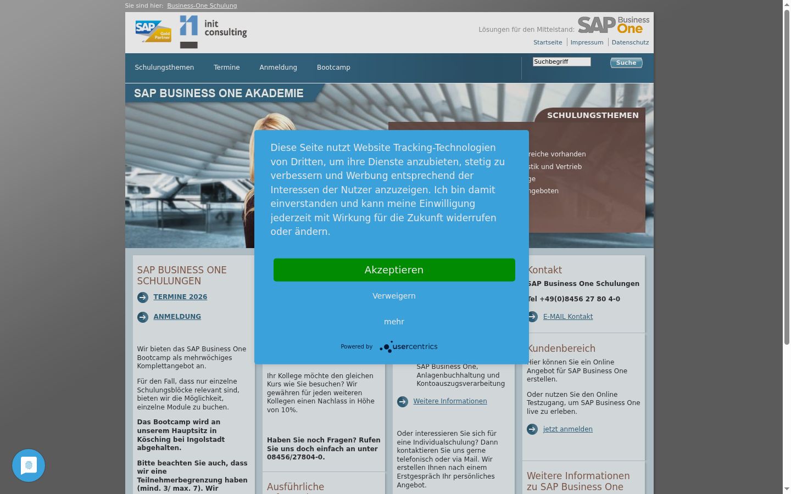
Task: Click the init consulting logo
Action: 213,32
